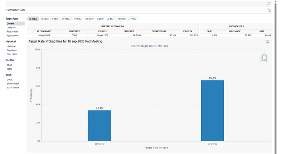Refresh the FedWatch tool data

268,4
